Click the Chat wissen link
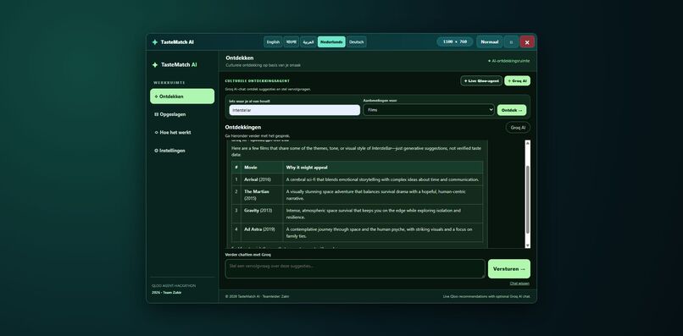The image size is (683, 336). pyautogui.click(x=519, y=284)
